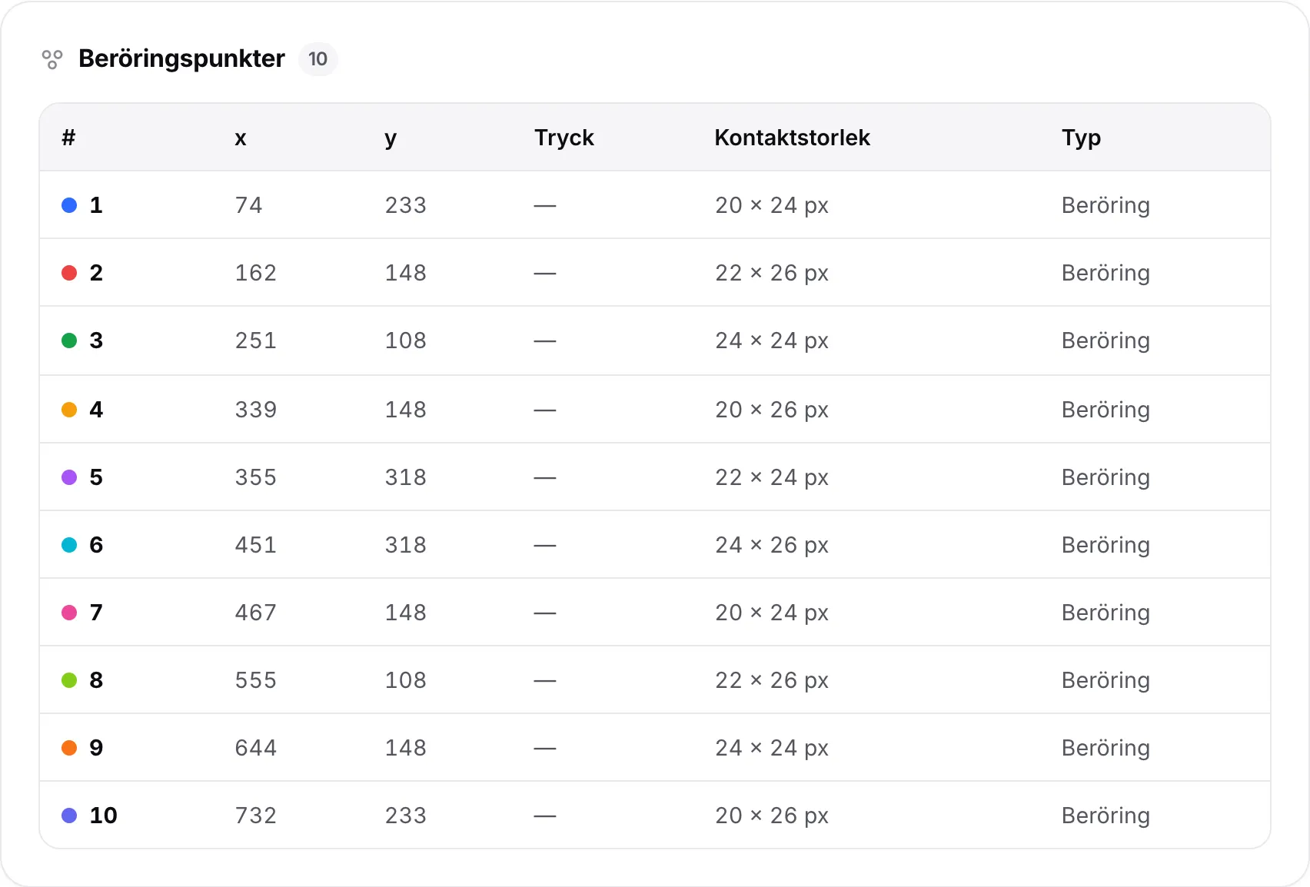Click the touch points icon beside Beröringspunkter
Viewport: 1310px width, 887px height.
[52, 59]
